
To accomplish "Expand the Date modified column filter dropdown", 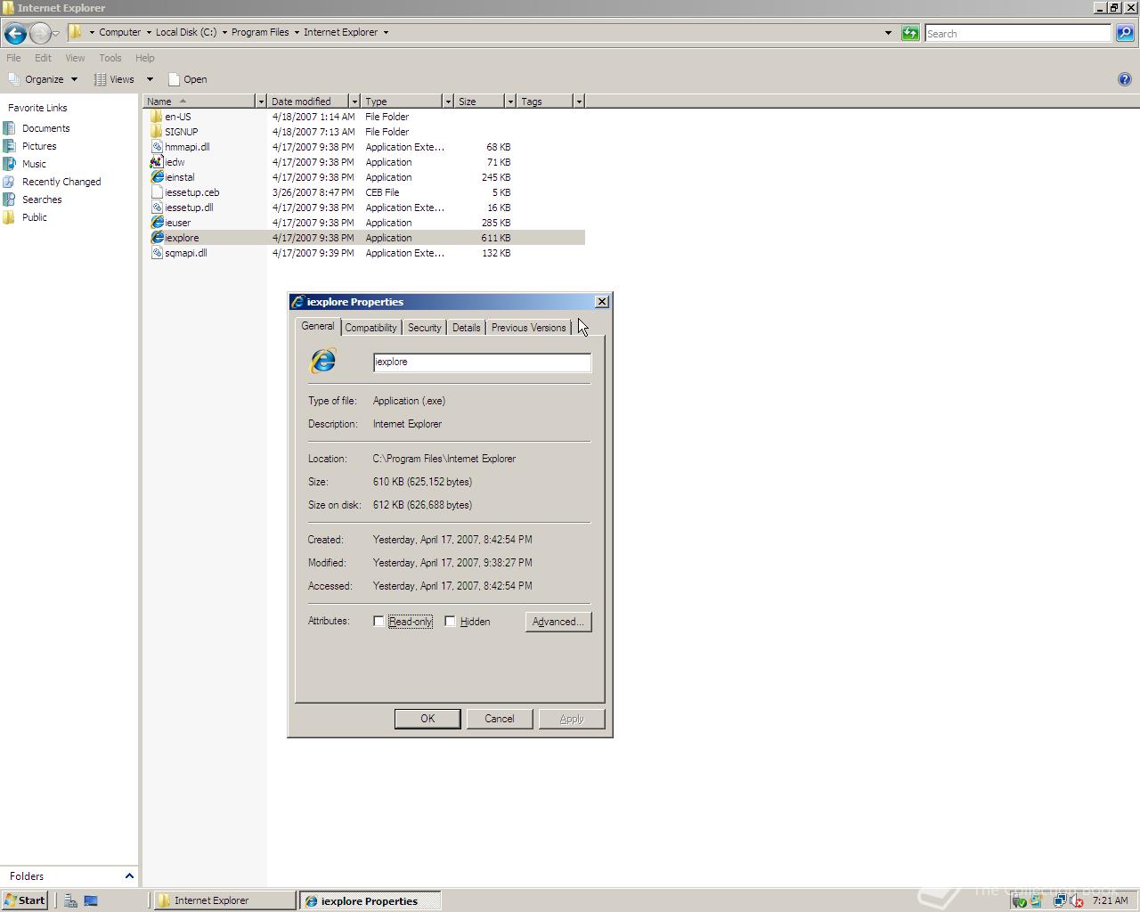I will 354,102.
